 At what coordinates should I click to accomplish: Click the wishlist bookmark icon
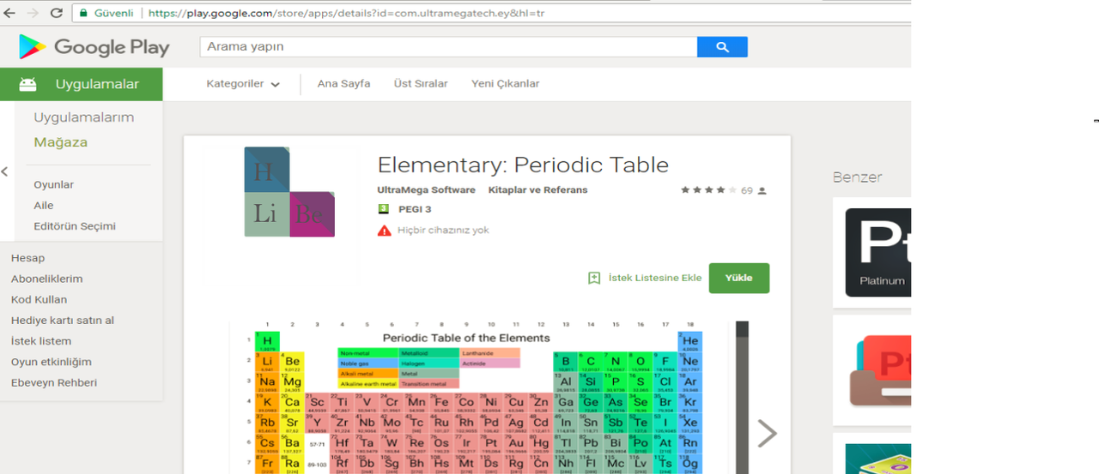pos(594,278)
